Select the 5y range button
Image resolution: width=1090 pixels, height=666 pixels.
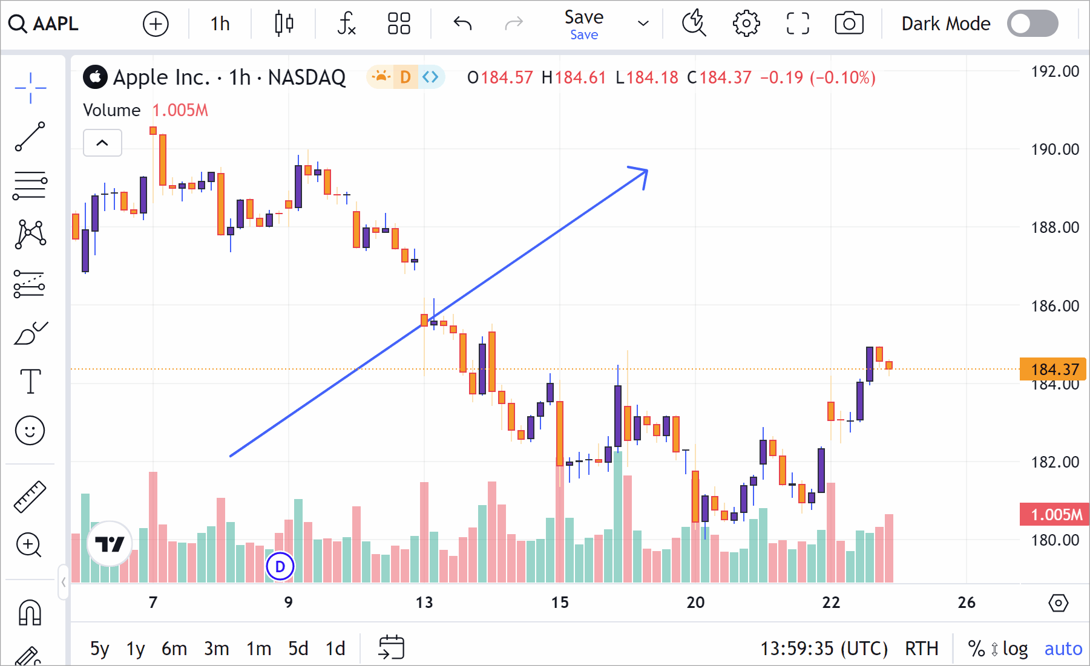click(99, 648)
